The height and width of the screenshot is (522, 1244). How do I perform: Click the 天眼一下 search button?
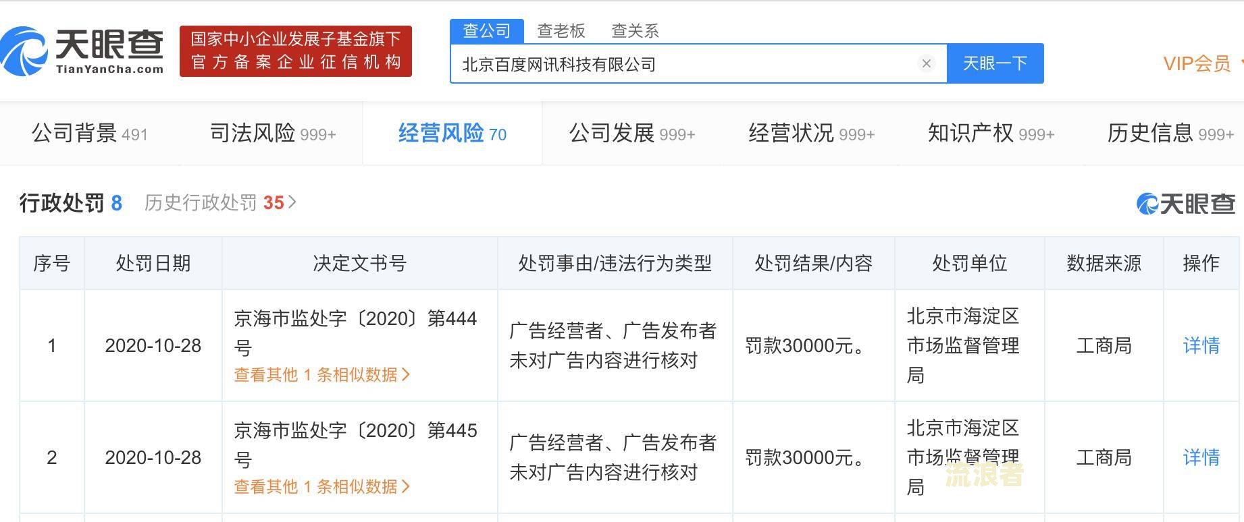click(995, 63)
